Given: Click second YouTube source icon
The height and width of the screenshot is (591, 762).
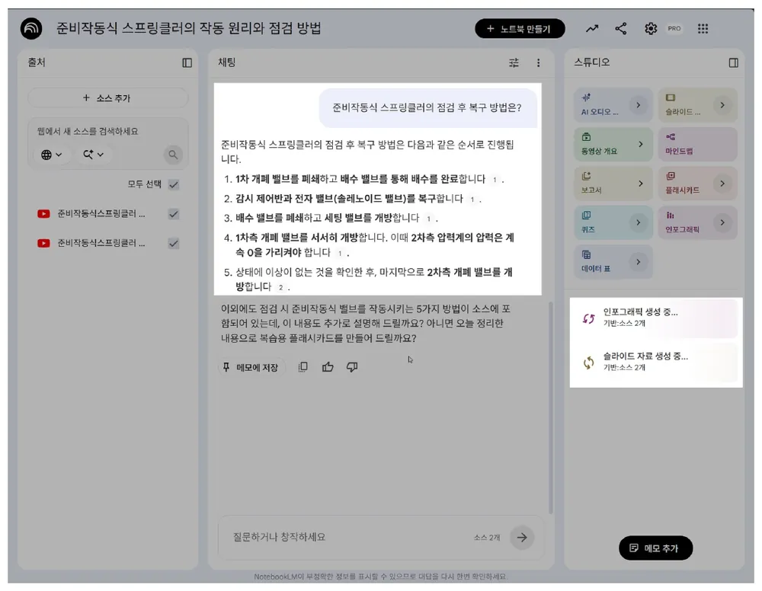Looking at the screenshot, I should coord(43,243).
